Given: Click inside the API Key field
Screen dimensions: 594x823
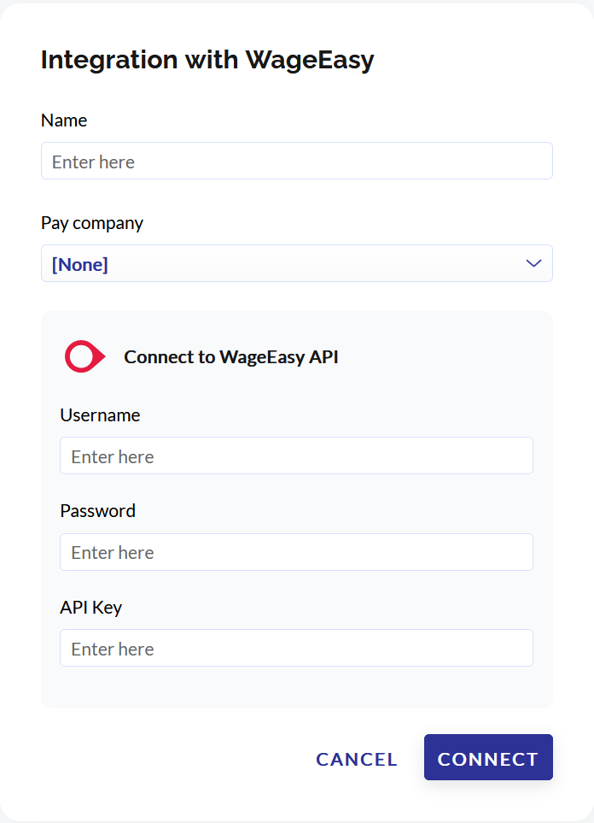Looking at the screenshot, I should tap(296, 648).
